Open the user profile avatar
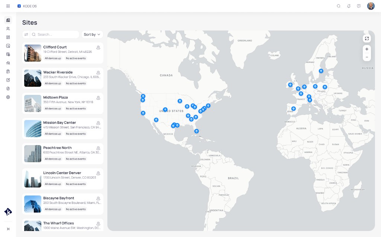 (x=371, y=6)
